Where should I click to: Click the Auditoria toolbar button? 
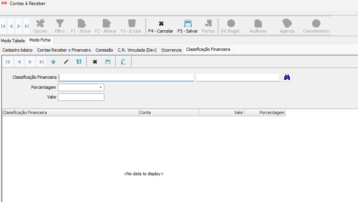258,26
